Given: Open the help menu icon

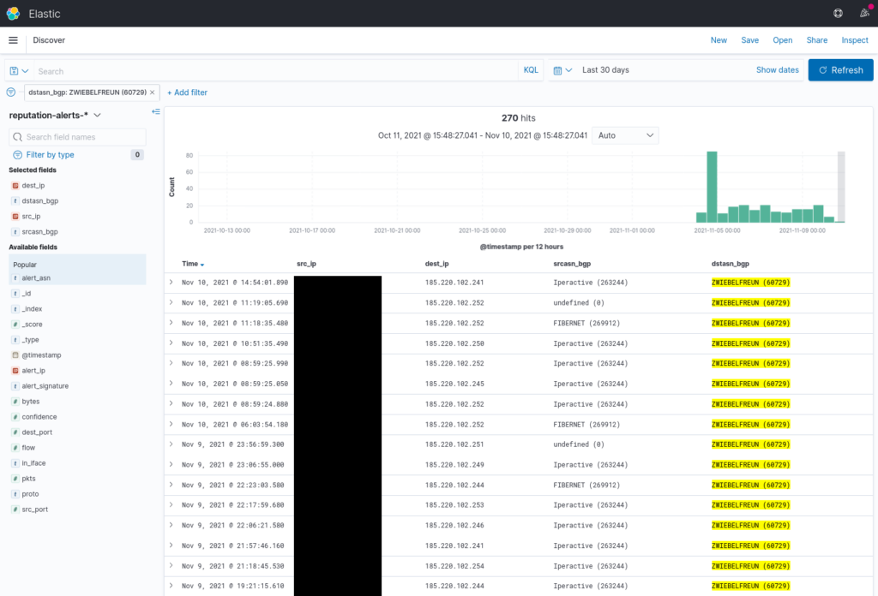Looking at the screenshot, I should (838, 14).
